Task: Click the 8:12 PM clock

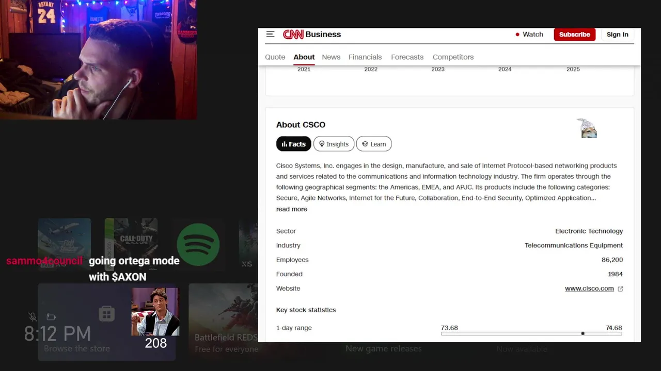Action: [57, 334]
